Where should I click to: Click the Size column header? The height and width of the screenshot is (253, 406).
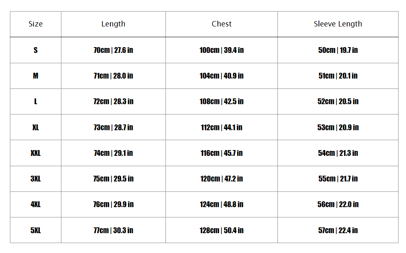36,24
